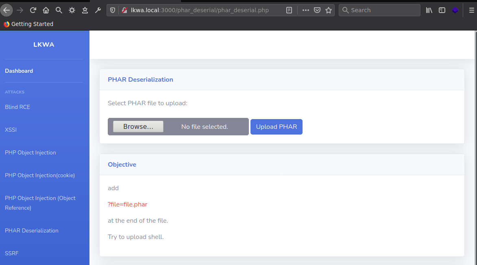Open the Firefox Library panel
477x265 pixels.
[x=429, y=10]
